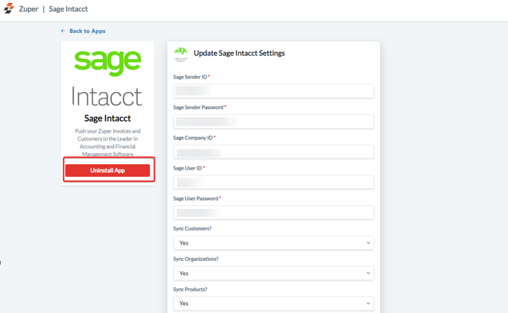Click the large Sage Intacct logo
The image size is (508, 313).
[108, 78]
